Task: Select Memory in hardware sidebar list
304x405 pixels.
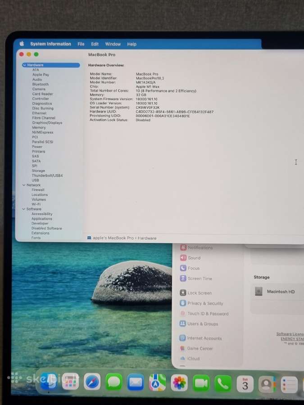Action: pyautogui.click(x=39, y=128)
